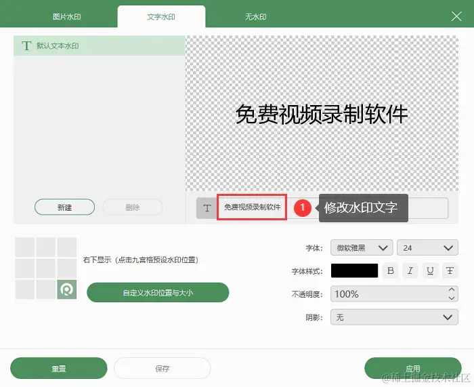Viewport: 474px width, 387px height.
Task: Open the 阴影 dropdown showing 无
Action: (x=394, y=317)
